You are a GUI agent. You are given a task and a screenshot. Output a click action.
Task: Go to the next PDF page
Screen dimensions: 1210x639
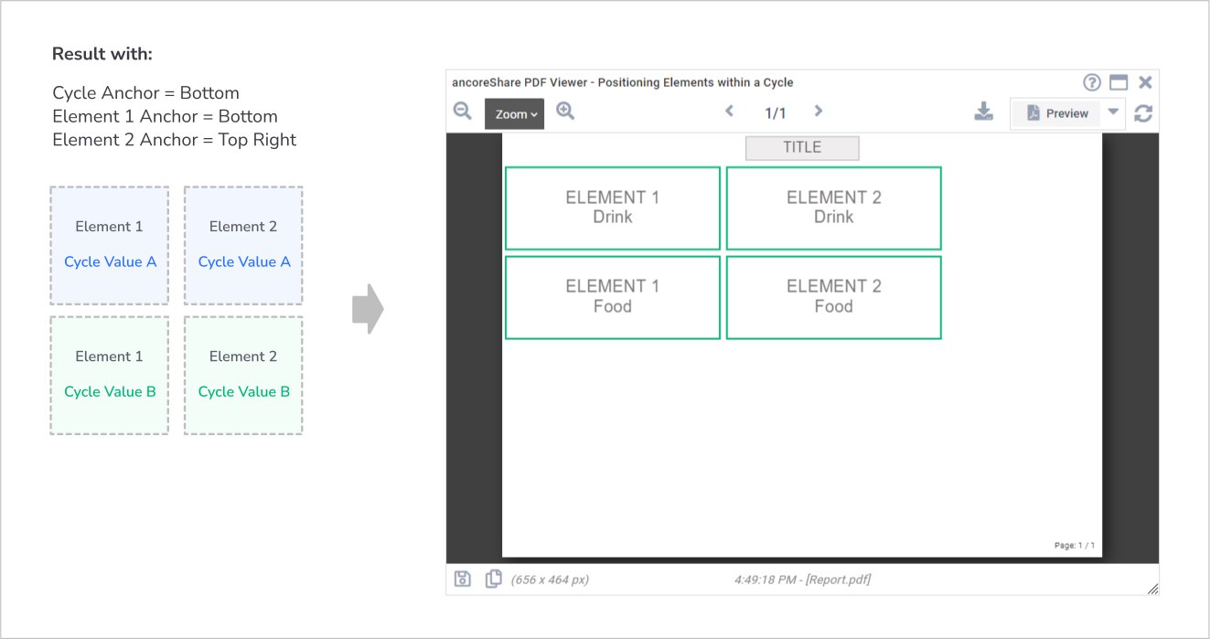(819, 112)
